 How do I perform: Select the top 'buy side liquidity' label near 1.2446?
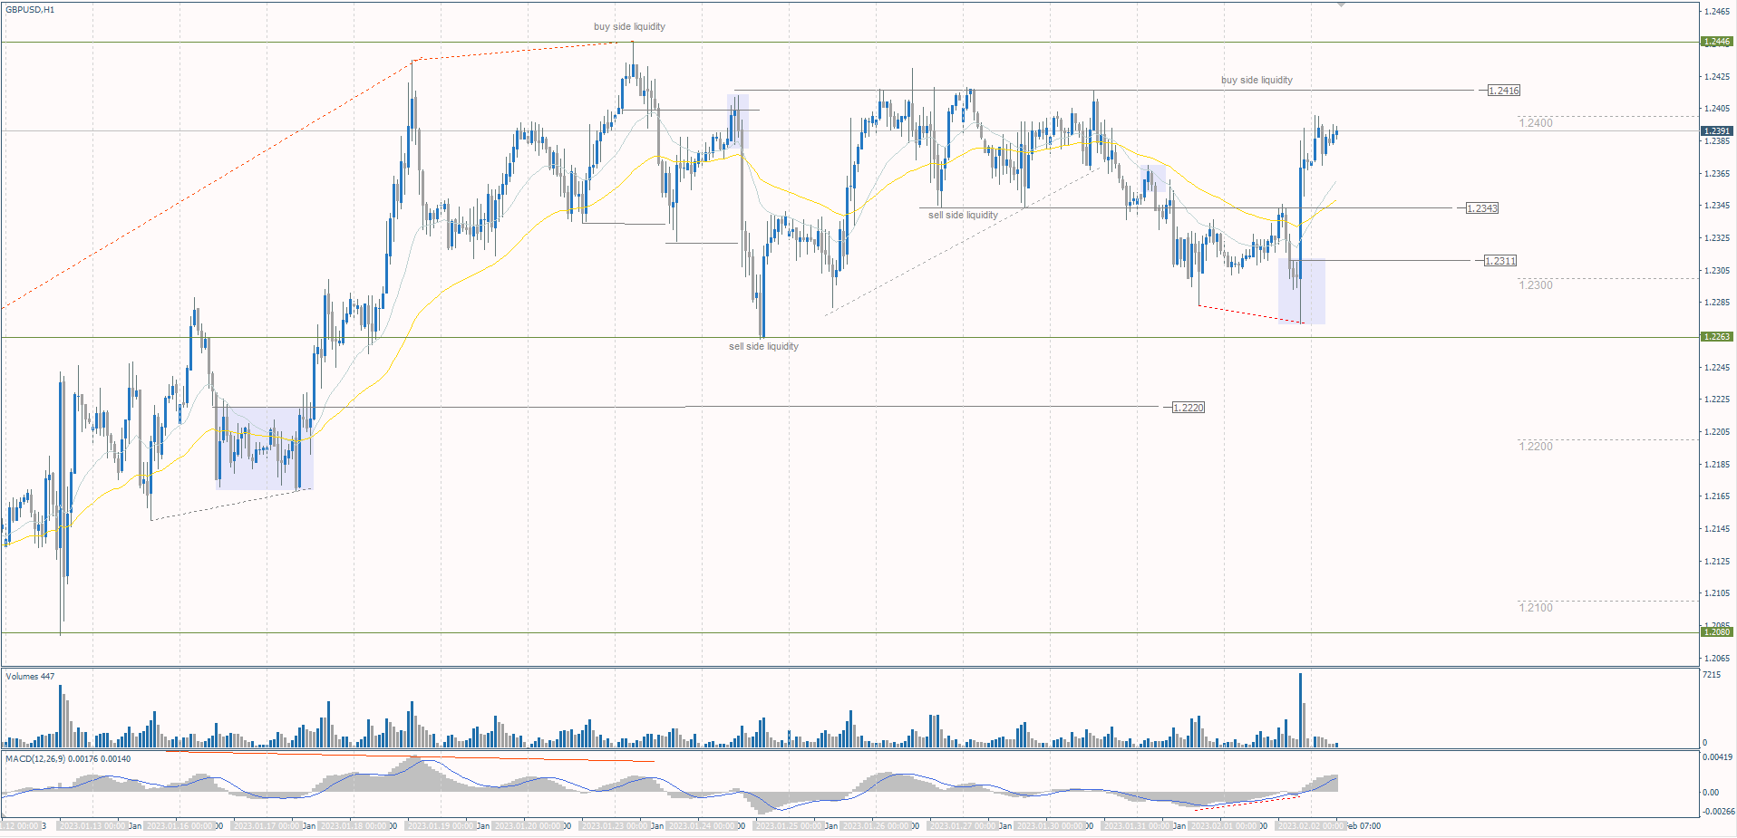point(629,26)
